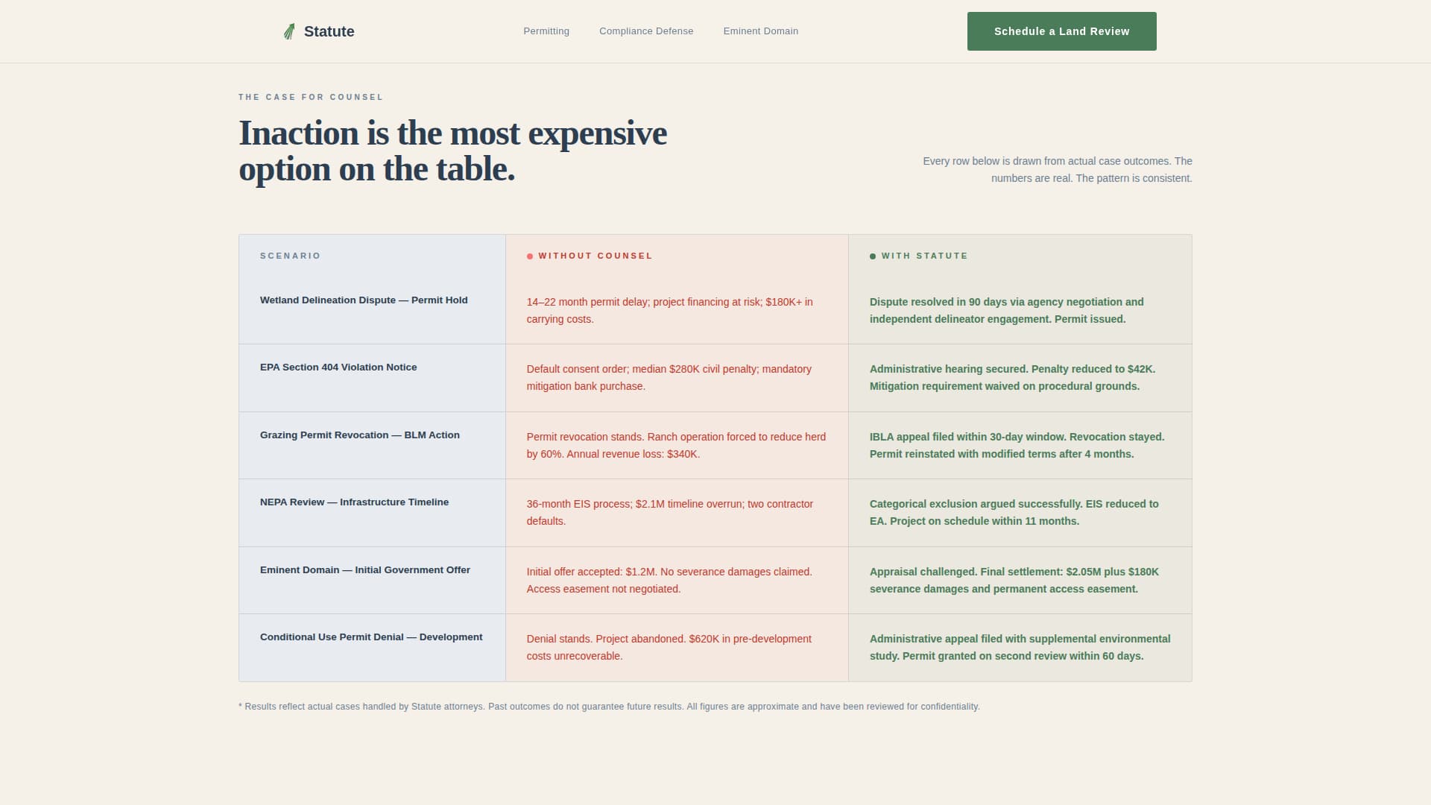Click the confidentiality disclaimer footnote text

[609, 706]
